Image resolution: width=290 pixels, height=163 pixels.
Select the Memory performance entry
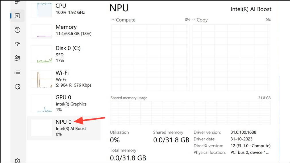[64, 31]
